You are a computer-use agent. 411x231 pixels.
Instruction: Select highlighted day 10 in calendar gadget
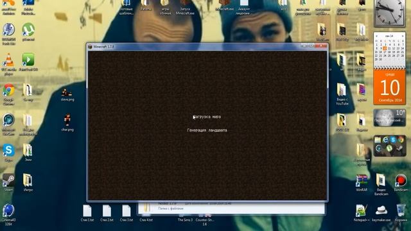(385, 49)
